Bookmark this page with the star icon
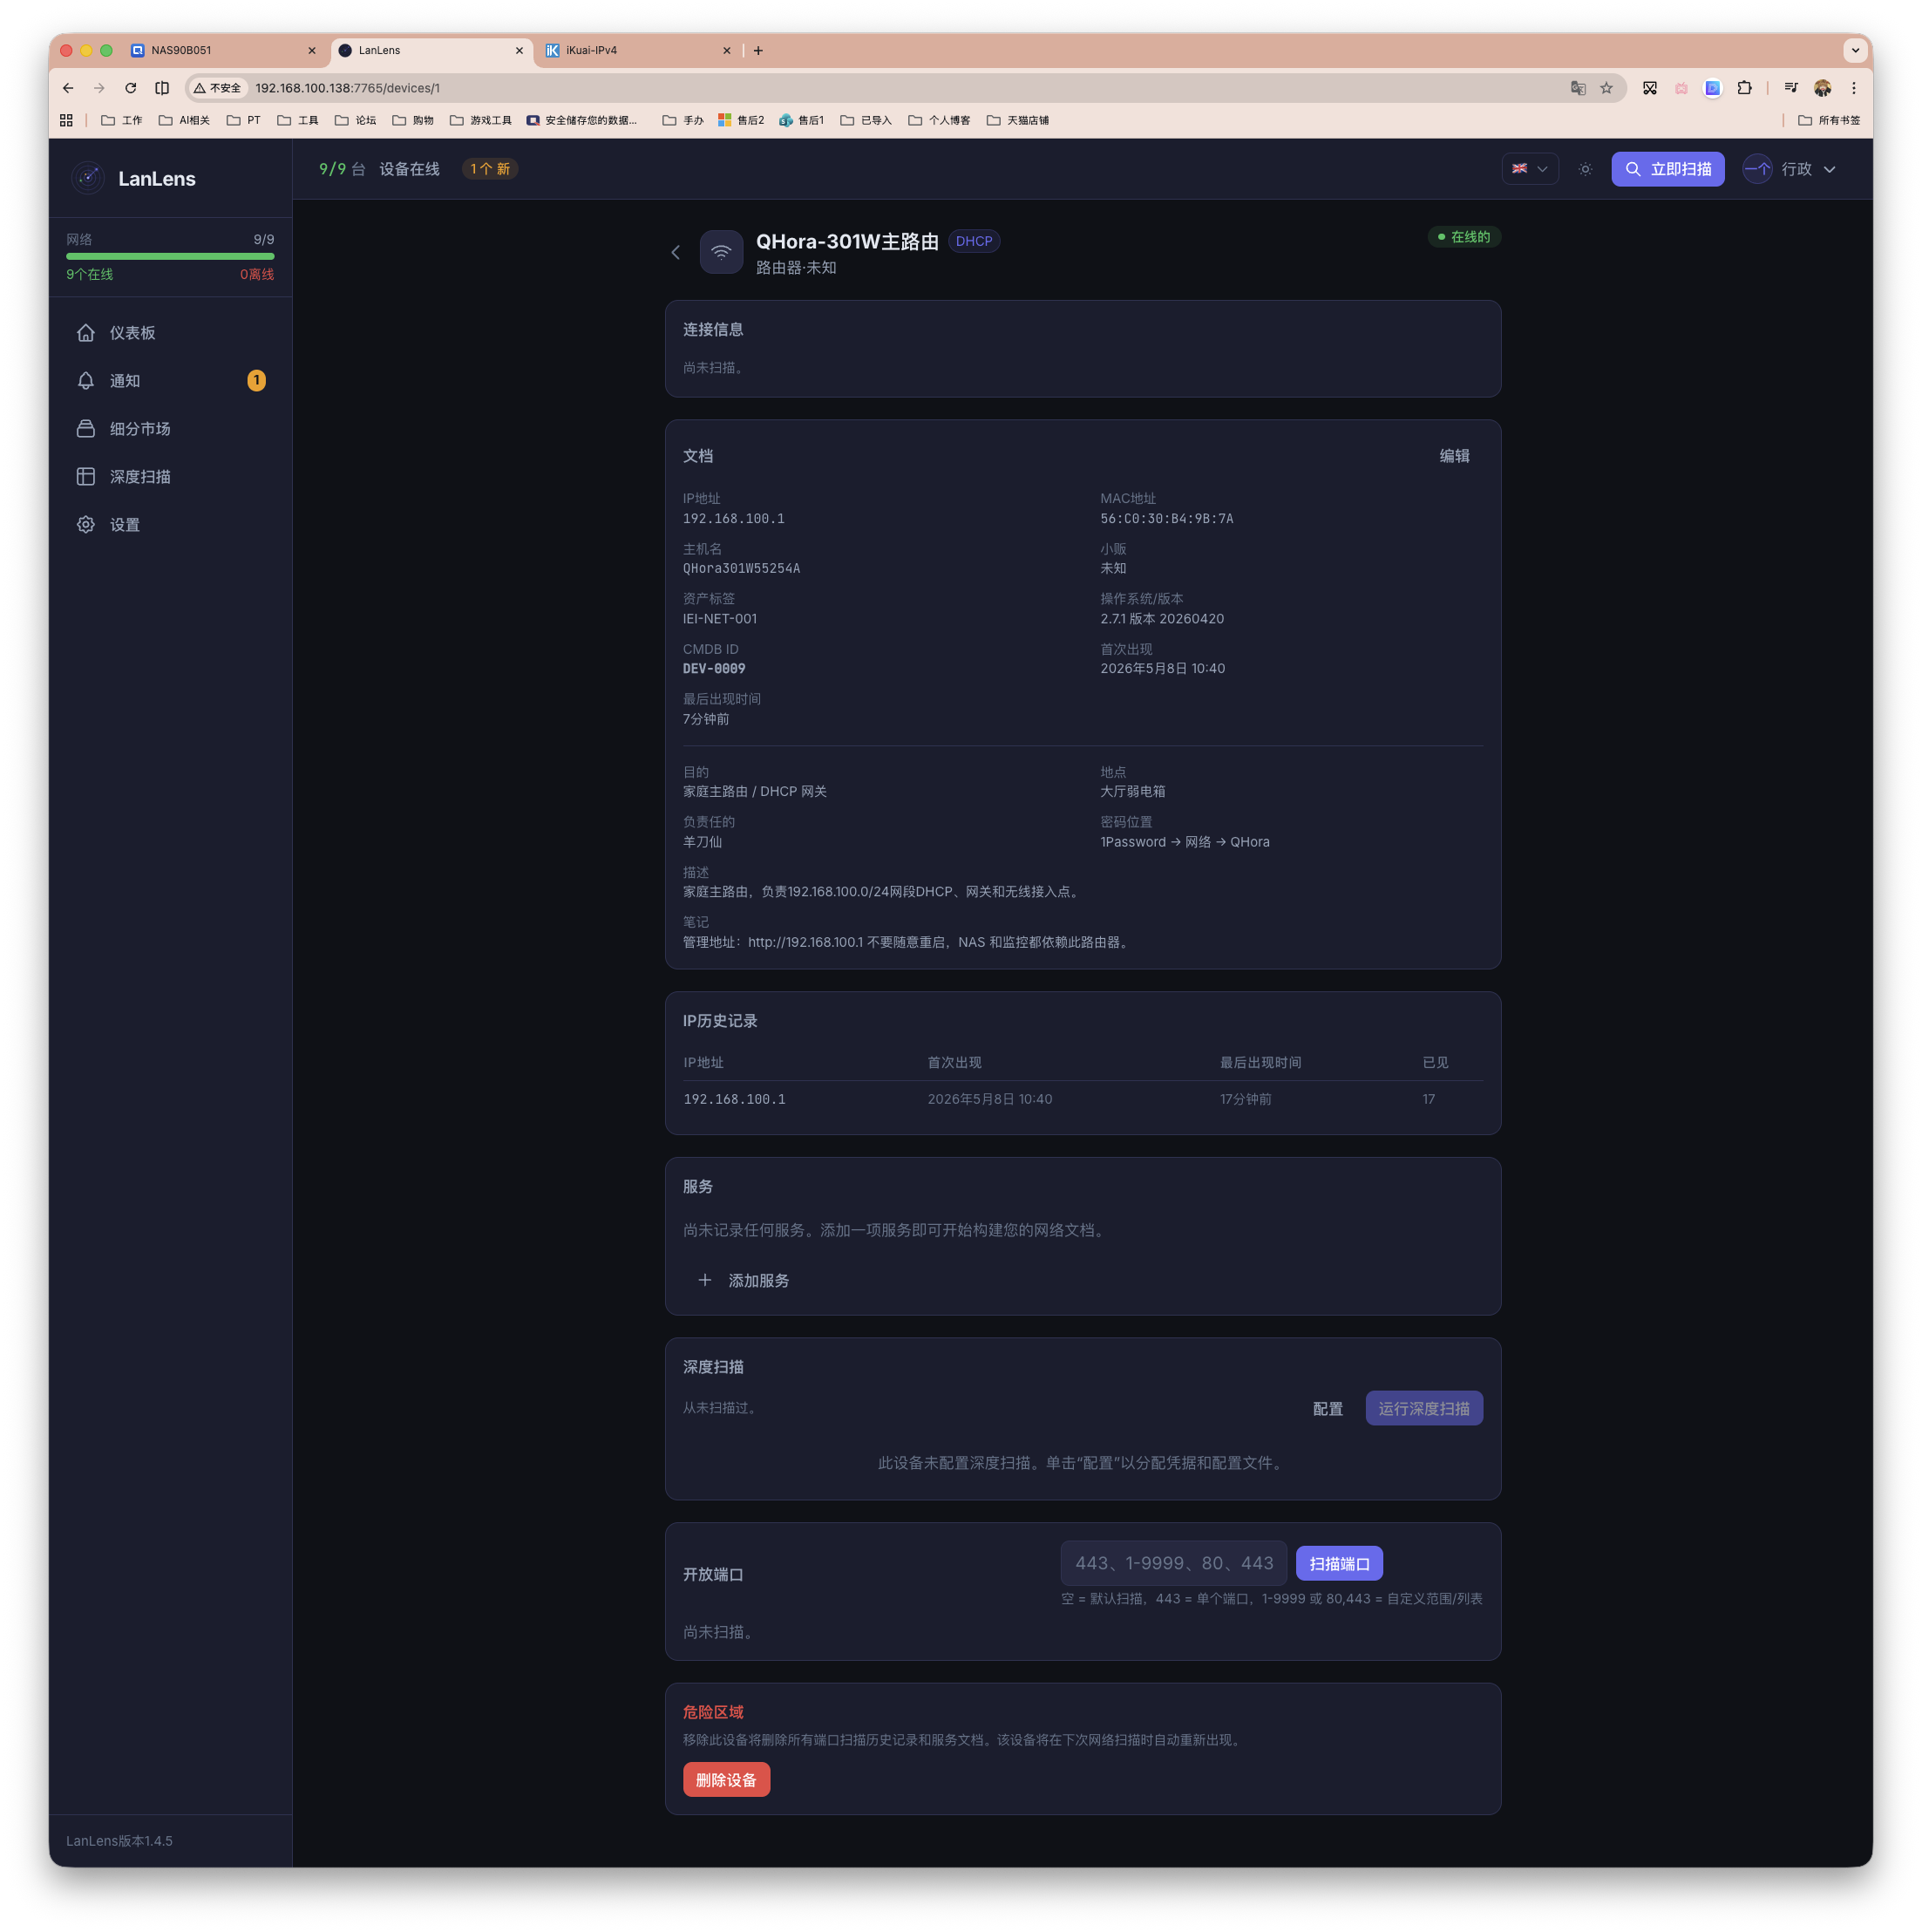Image resolution: width=1922 pixels, height=1932 pixels. tap(1606, 88)
